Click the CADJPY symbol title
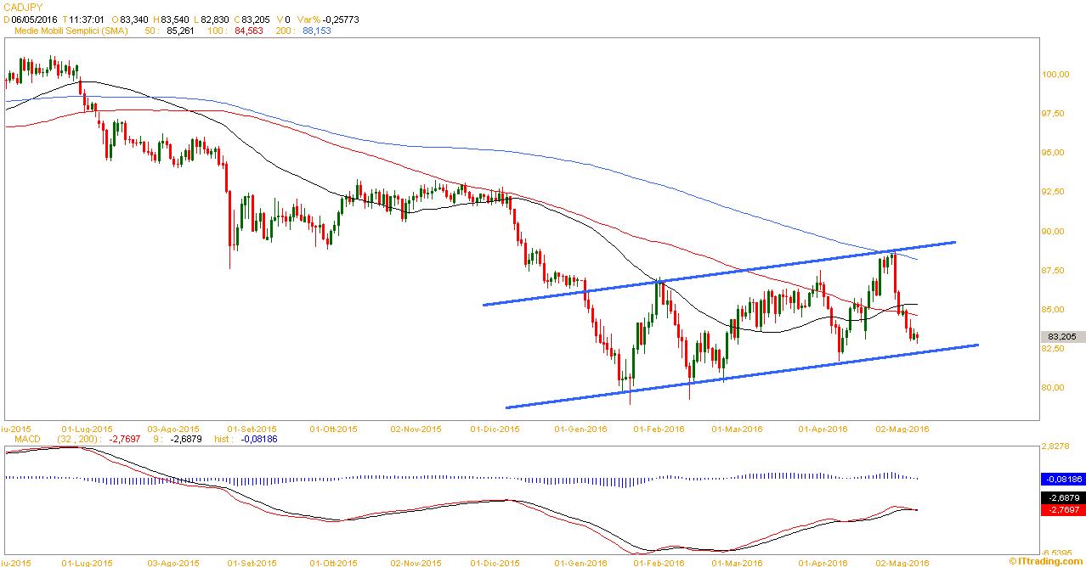 click(x=22, y=6)
